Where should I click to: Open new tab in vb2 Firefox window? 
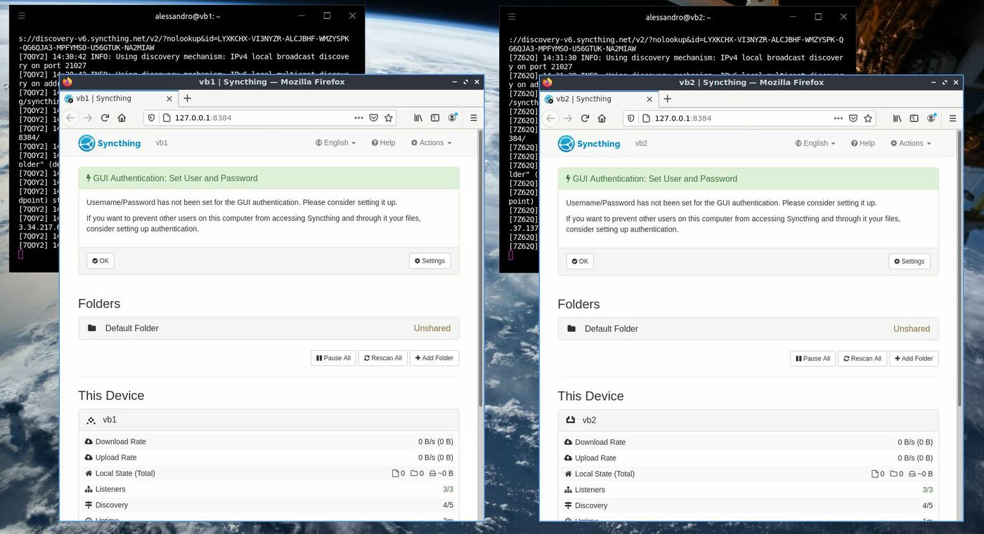pyautogui.click(x=667, y=99)
